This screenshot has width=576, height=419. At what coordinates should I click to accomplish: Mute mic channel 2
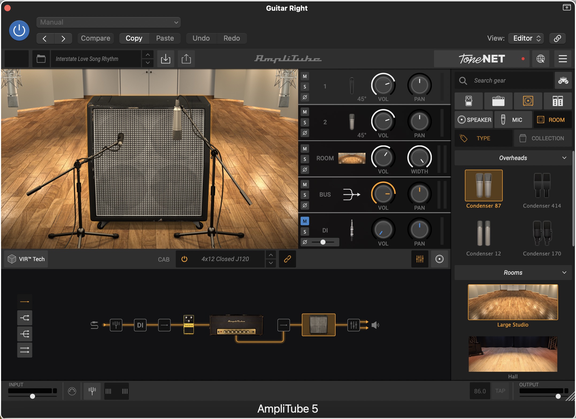(x=305, y=112)
